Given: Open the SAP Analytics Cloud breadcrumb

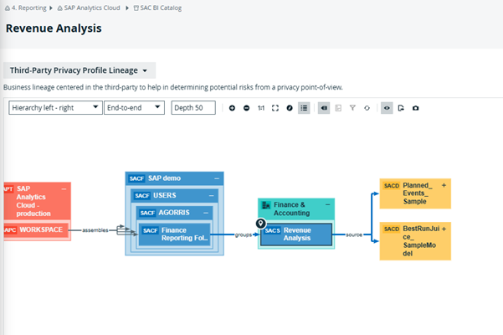Looking at the screenshot, I should pyautogui.click(x=91, y=8).
